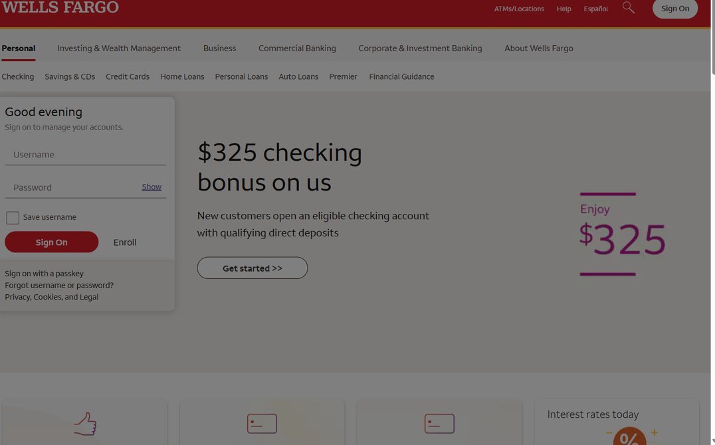Click the red Sign On button in login form
The height and width of the screenshot is (445, 715).
coord(52,242)
